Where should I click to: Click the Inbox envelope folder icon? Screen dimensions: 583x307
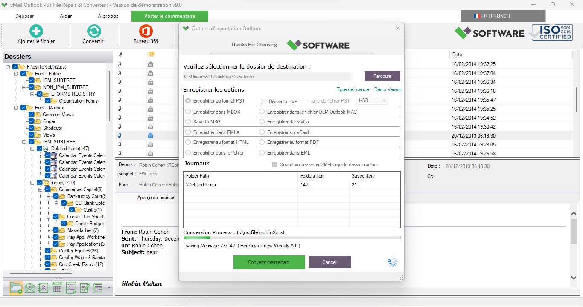(46, 183)
